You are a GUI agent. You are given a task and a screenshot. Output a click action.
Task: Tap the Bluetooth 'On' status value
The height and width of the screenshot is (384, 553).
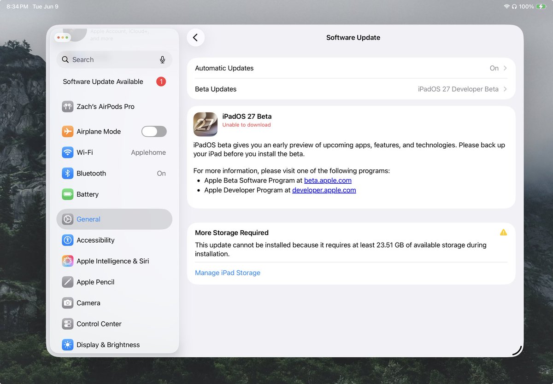tap(161, 174)
